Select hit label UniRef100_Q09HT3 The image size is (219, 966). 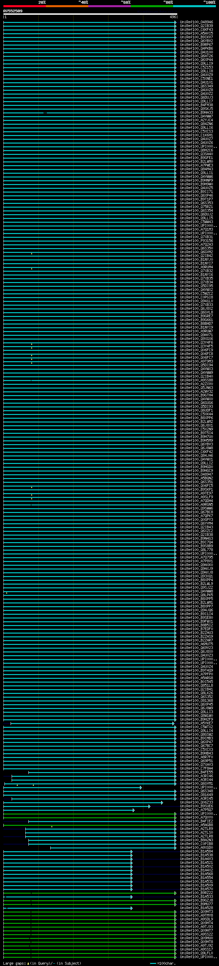point(196,912)
